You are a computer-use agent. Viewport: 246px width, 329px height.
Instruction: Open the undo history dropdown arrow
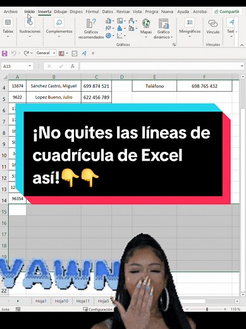pos(19,53)
